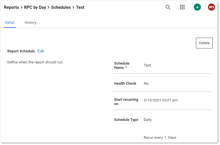Switch to the History tab
220x145 pixels.
[30, 23]
